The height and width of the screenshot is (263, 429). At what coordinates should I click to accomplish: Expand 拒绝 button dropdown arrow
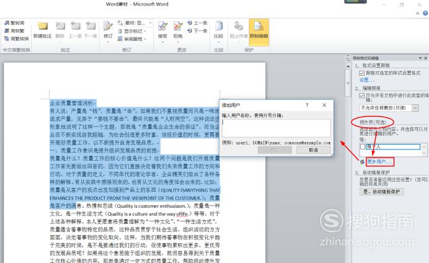[x=178, y=42]
